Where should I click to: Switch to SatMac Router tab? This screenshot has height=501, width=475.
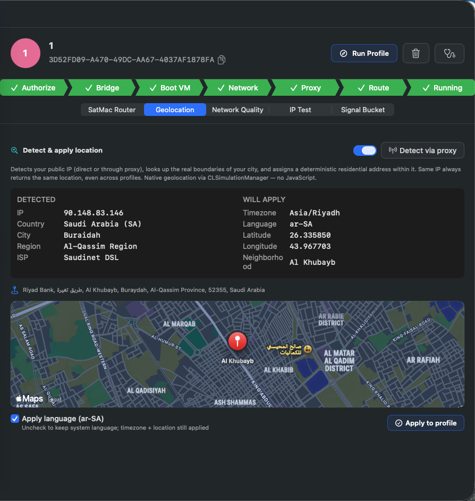pyautogui.click(x=112, y=110)
